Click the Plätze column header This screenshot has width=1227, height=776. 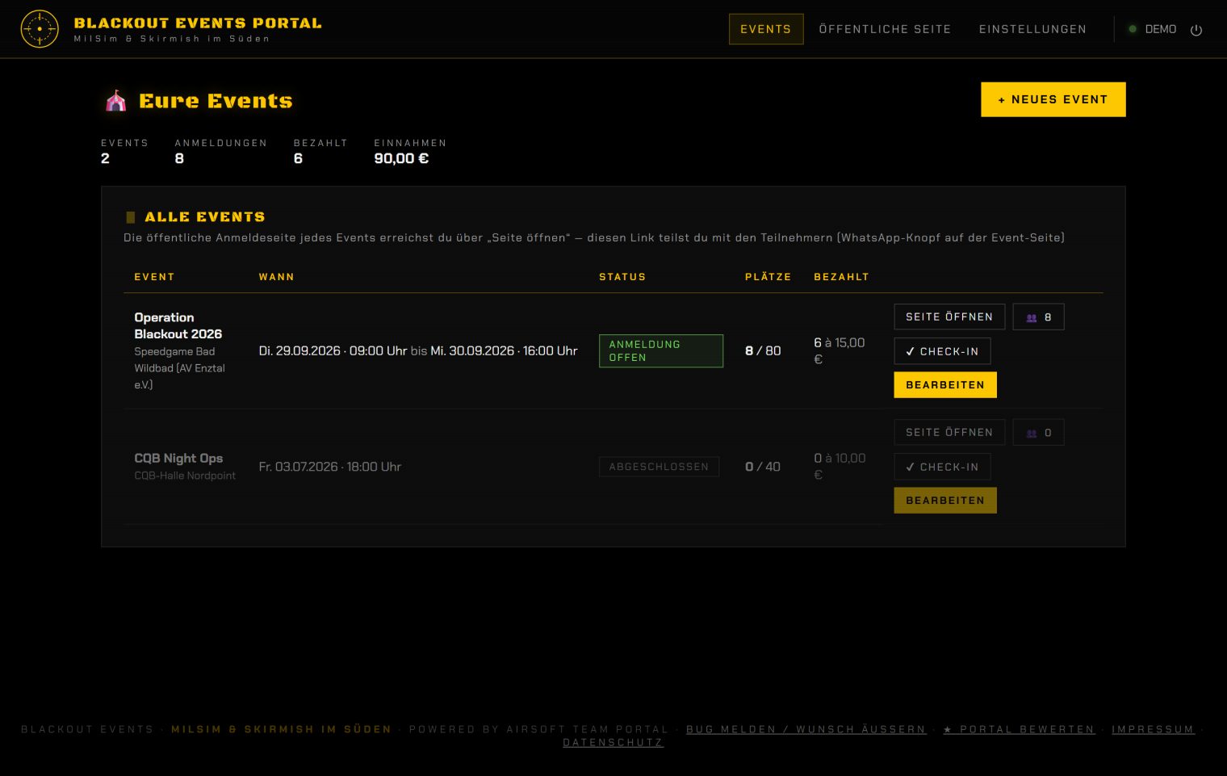(768, 277)
